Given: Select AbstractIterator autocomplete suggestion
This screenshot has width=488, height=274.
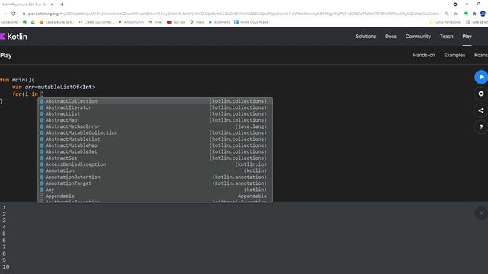Looking at the screenshot, I should click(x=155, y=107).
